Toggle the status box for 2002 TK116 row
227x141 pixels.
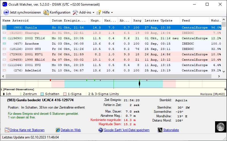[x=4, y=38]
